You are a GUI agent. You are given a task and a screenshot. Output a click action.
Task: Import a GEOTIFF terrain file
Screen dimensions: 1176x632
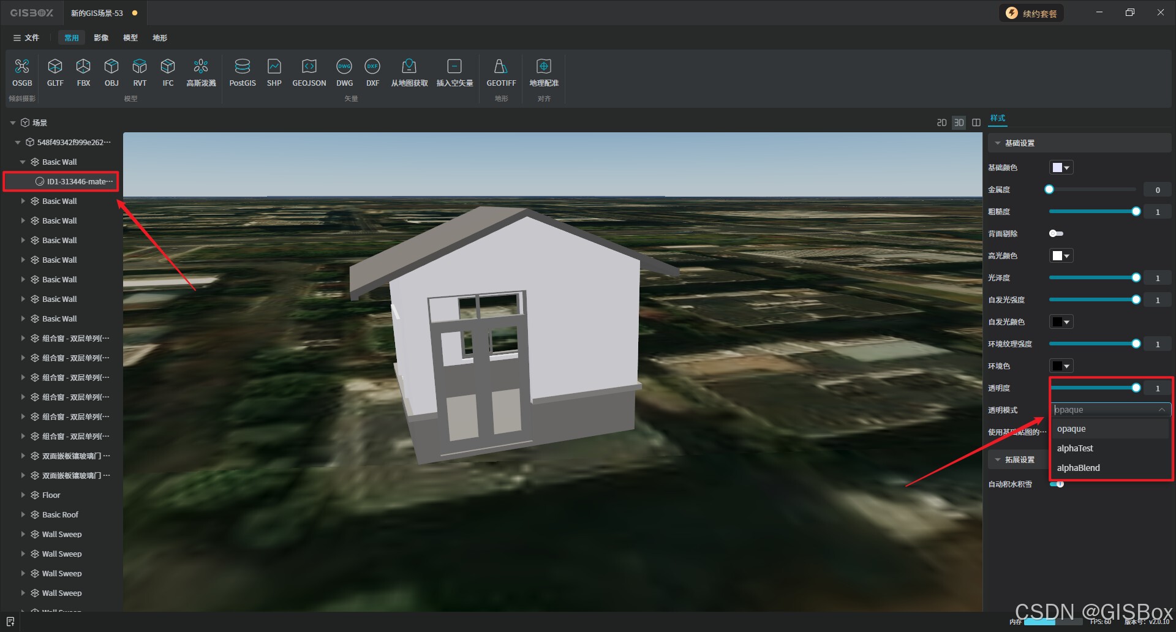pos(501,72)
